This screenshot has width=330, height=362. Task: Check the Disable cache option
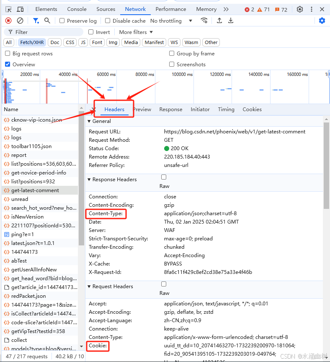107,21
